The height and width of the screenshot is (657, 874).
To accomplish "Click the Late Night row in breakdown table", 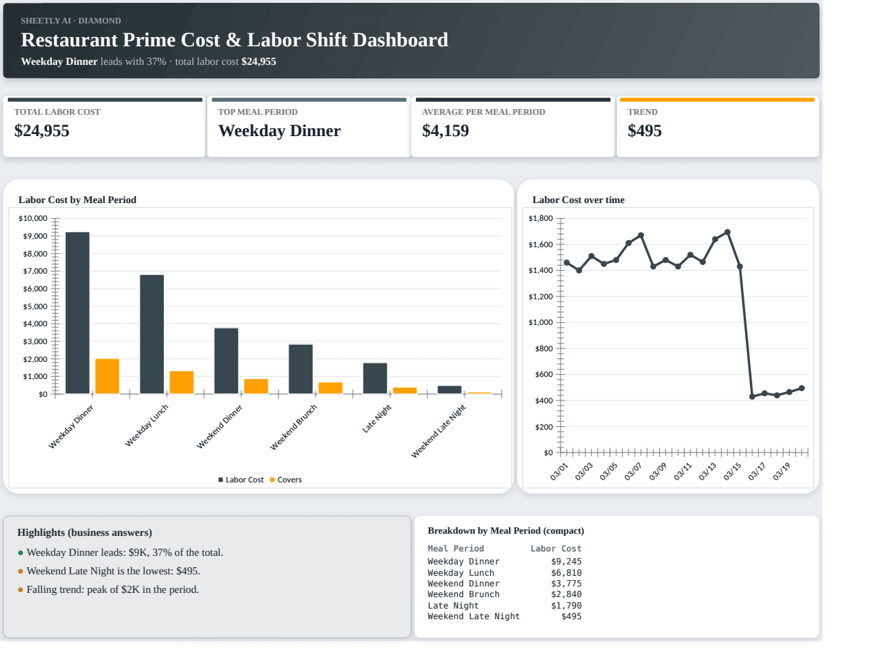I will (504, 606).
